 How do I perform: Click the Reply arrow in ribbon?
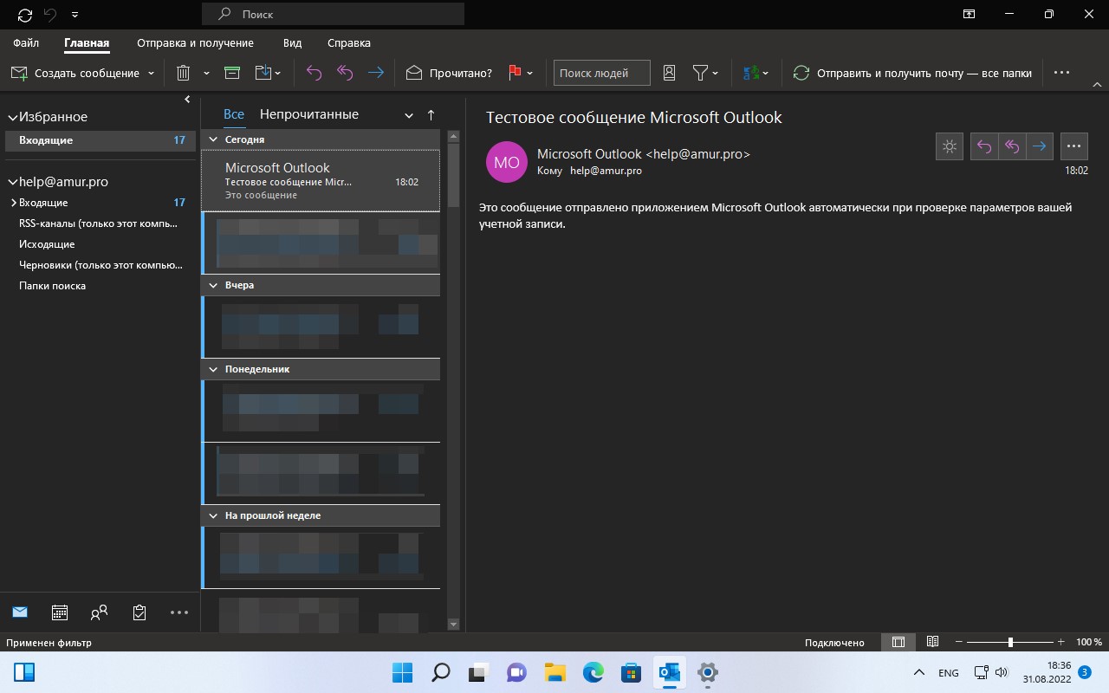314,74
